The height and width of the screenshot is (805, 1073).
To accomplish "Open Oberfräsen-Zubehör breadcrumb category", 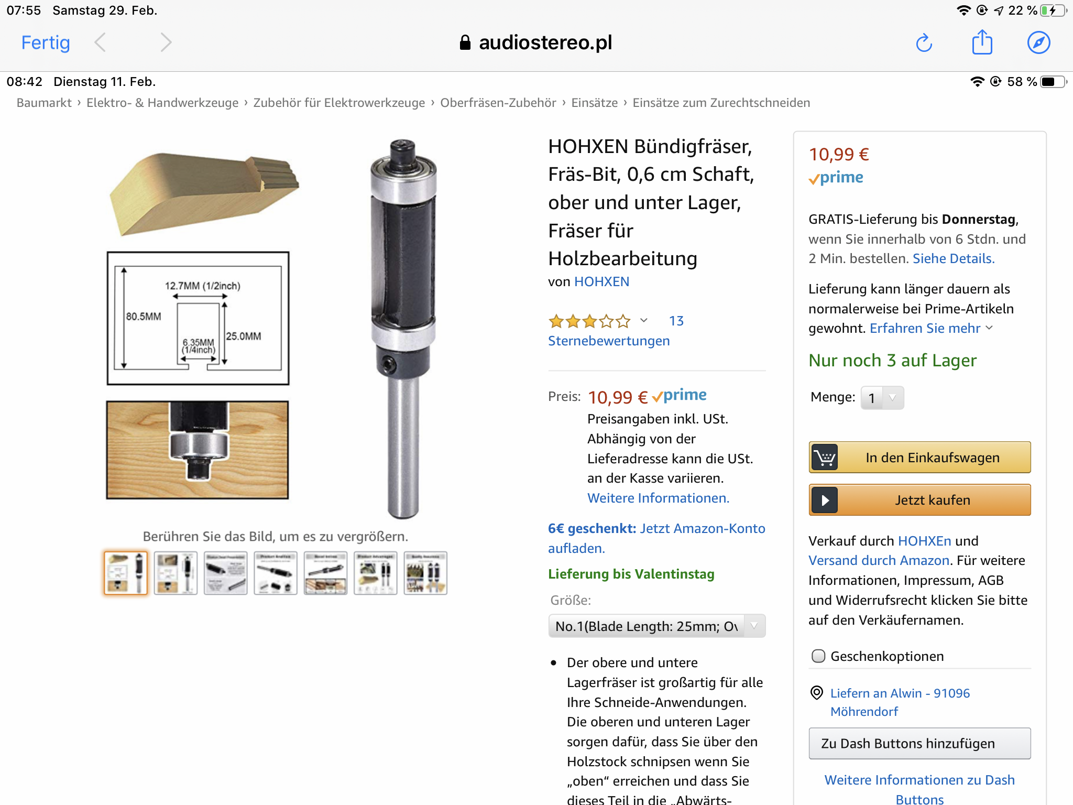I will 498,103.
